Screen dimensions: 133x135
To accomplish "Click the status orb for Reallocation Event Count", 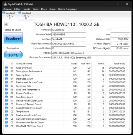I will (x=6, y=115).
